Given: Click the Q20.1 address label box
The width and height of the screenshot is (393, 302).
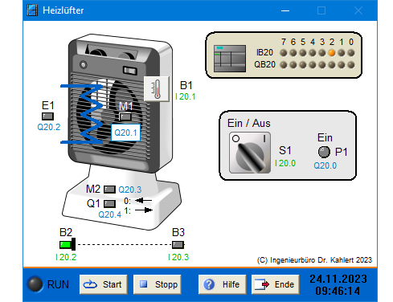Looking at the screenshot, I should click(125, 133).
